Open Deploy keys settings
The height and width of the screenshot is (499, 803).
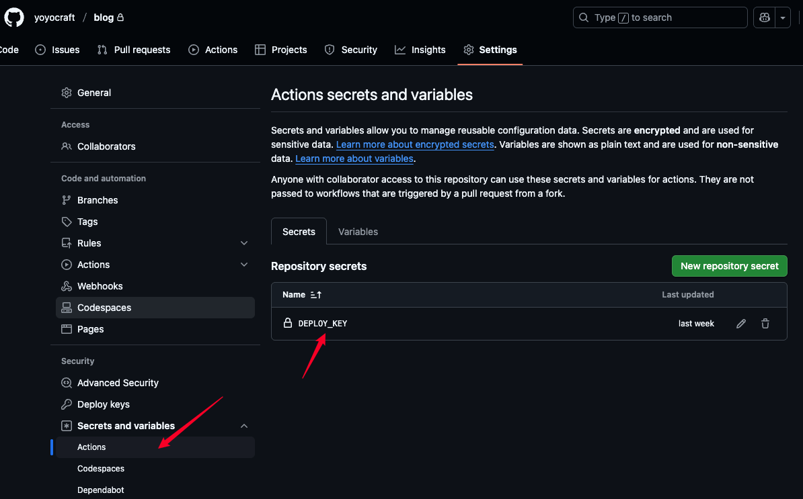[155, 404]
